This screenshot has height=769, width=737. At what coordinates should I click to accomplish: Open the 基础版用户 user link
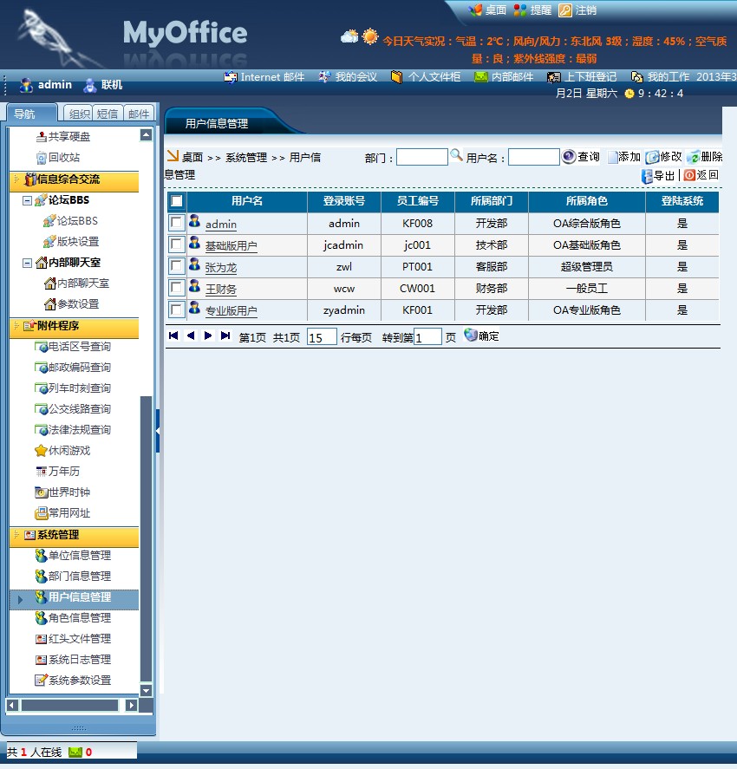pyautogui.click(x=231, y=246)
